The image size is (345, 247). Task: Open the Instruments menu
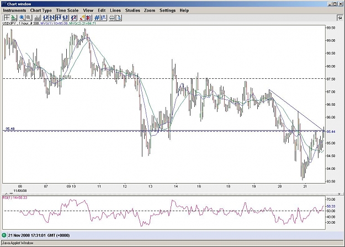pyautogui.click(x=14, y=10)
